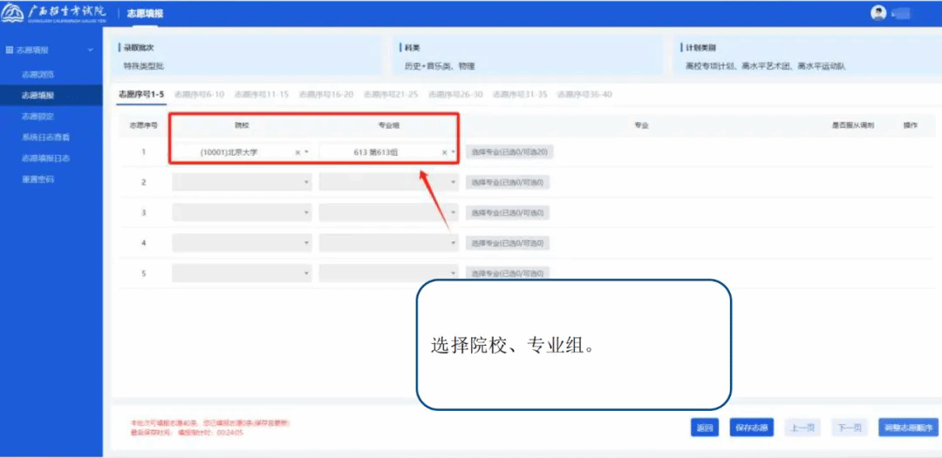
Task: Click the 返回 button
Action: 704,428
